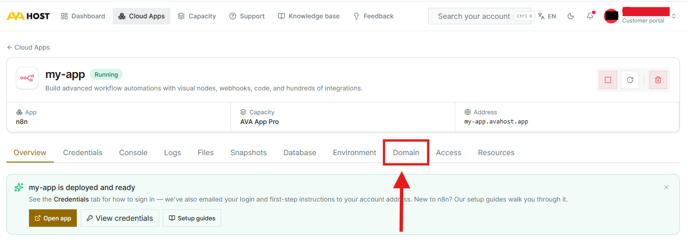Viewport: 688px width, 241px height.
Task: Click the user avatar
Action: coord(611,16)
